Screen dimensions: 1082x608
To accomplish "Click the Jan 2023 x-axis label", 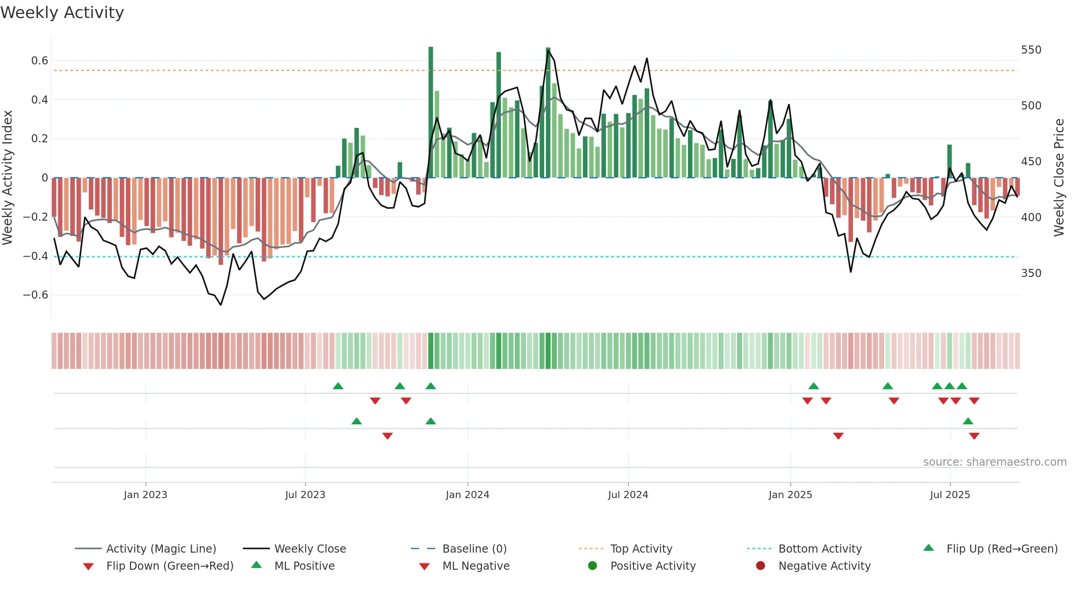I will tap(146, 495).
